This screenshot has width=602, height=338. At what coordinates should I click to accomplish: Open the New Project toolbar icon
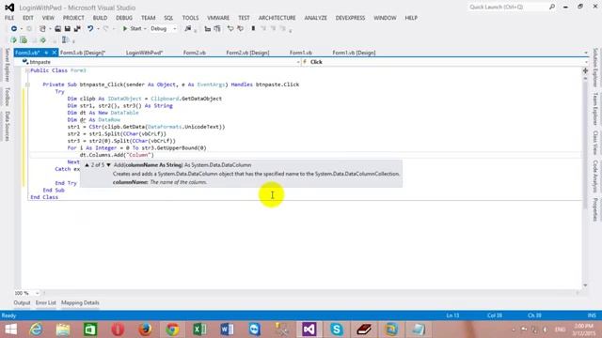pyautogui.click(x=42, y=29)
